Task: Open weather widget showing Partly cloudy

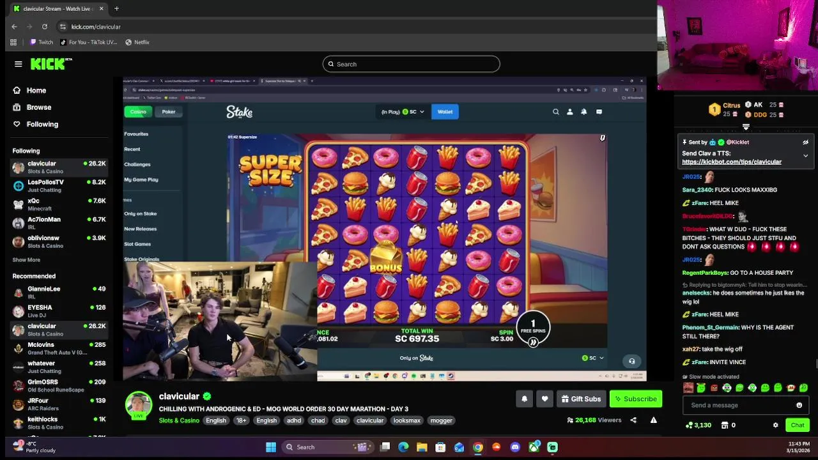Action: click(x=34, y=447)
